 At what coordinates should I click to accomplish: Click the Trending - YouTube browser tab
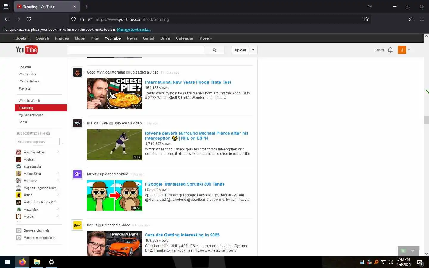point(47,7)
